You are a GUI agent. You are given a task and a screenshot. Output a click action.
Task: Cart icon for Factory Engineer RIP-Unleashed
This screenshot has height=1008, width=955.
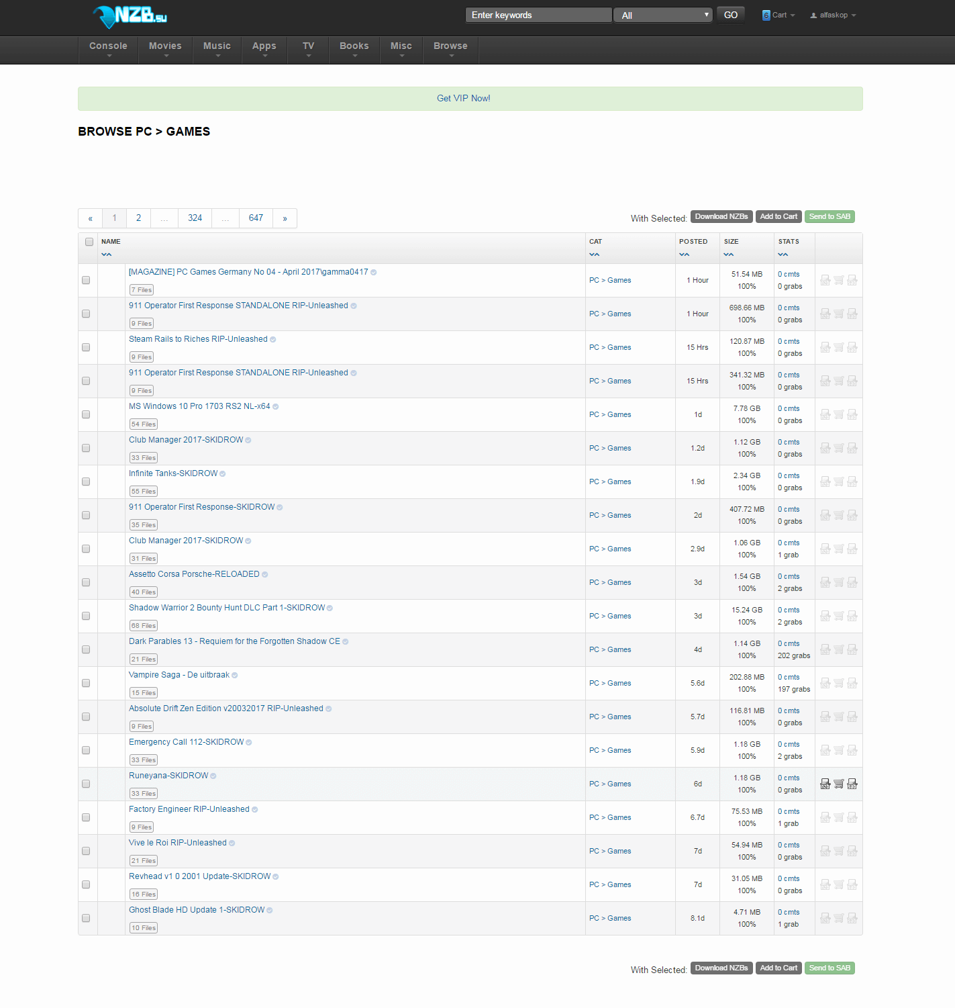point(839,817)
